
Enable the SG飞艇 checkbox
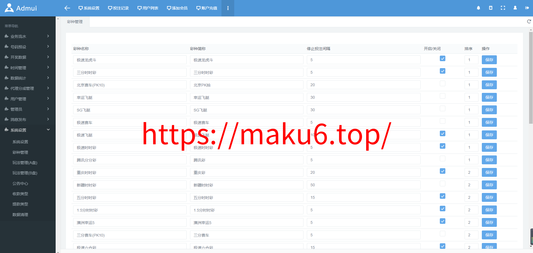click(443, 108)
